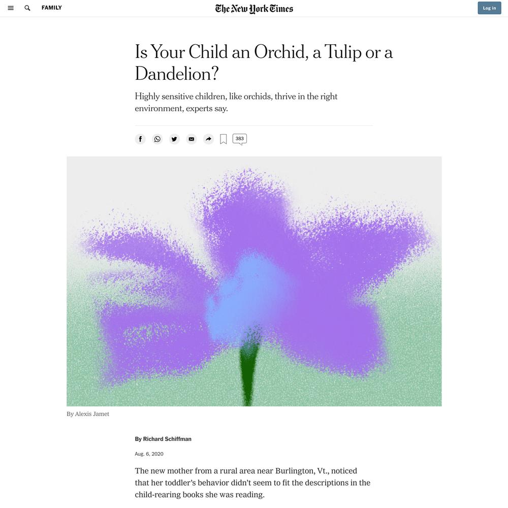Viewport: 508px width, 508px height.
Task: Share article on Twitter
Action: click(x=174, y=139)
